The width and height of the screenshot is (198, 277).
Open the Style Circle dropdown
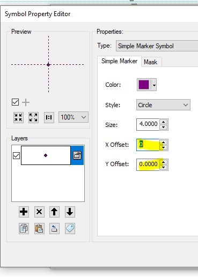(163, 105)
